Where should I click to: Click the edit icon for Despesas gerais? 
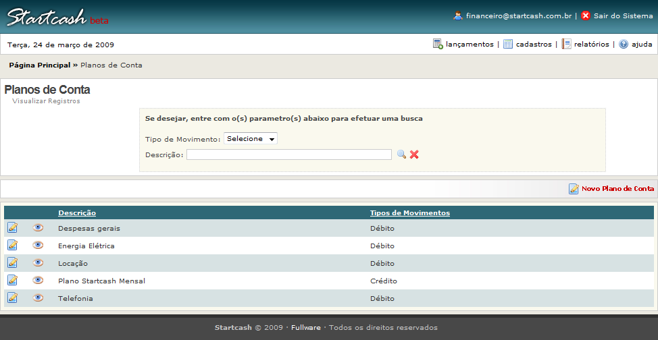click(x=12, y=228)
